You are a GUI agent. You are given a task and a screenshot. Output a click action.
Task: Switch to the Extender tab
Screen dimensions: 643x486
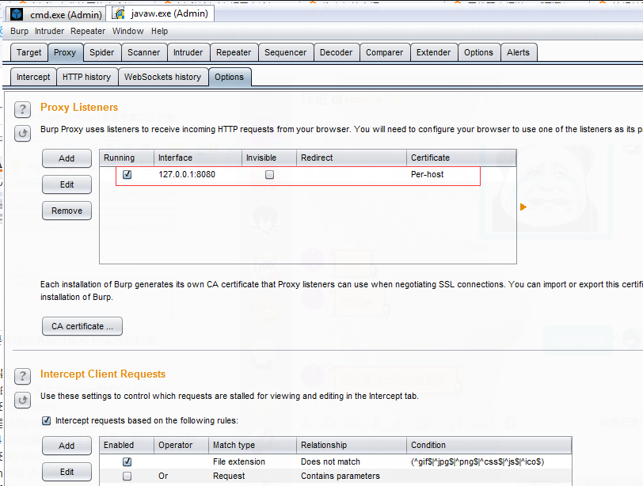pyautogui.click(x=433, y=52)
